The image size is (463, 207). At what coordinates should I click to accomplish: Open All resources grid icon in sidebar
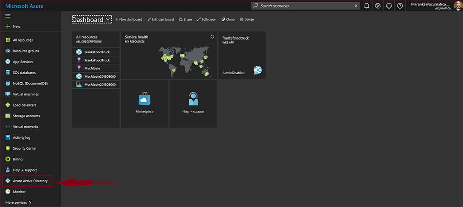pyautogui.click(x=8, y=40)
